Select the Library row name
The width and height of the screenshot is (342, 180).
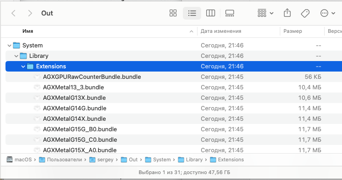39,56
